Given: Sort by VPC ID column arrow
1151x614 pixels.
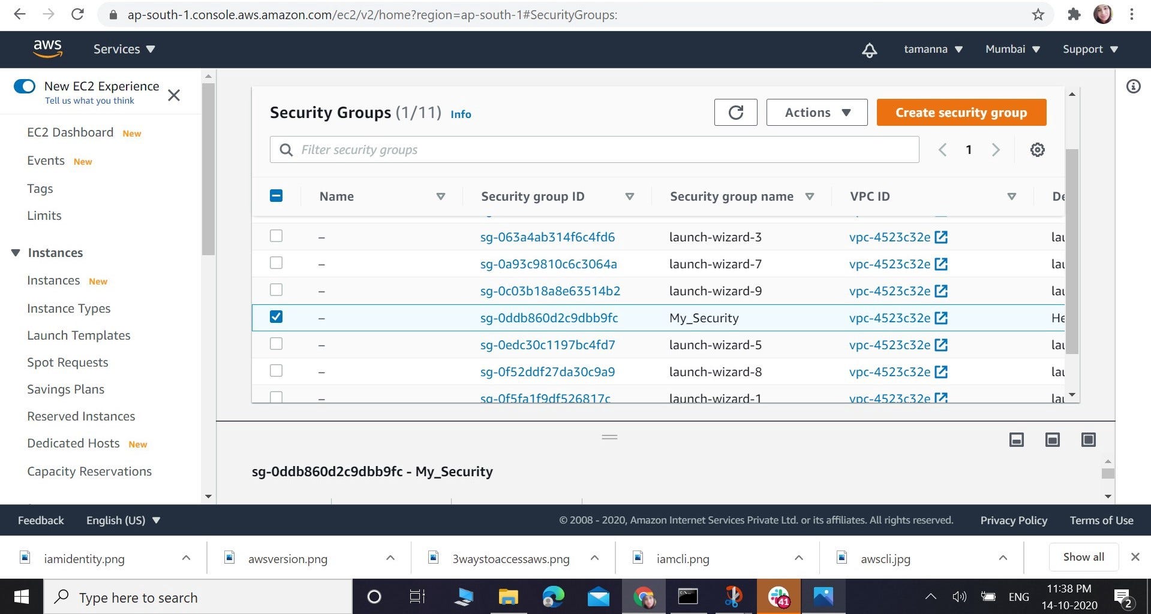Looking at the screenshot, I should pyautogui.click(x=1012, y=196).
